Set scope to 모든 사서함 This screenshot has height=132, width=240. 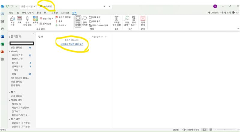(x=78, y=21)
